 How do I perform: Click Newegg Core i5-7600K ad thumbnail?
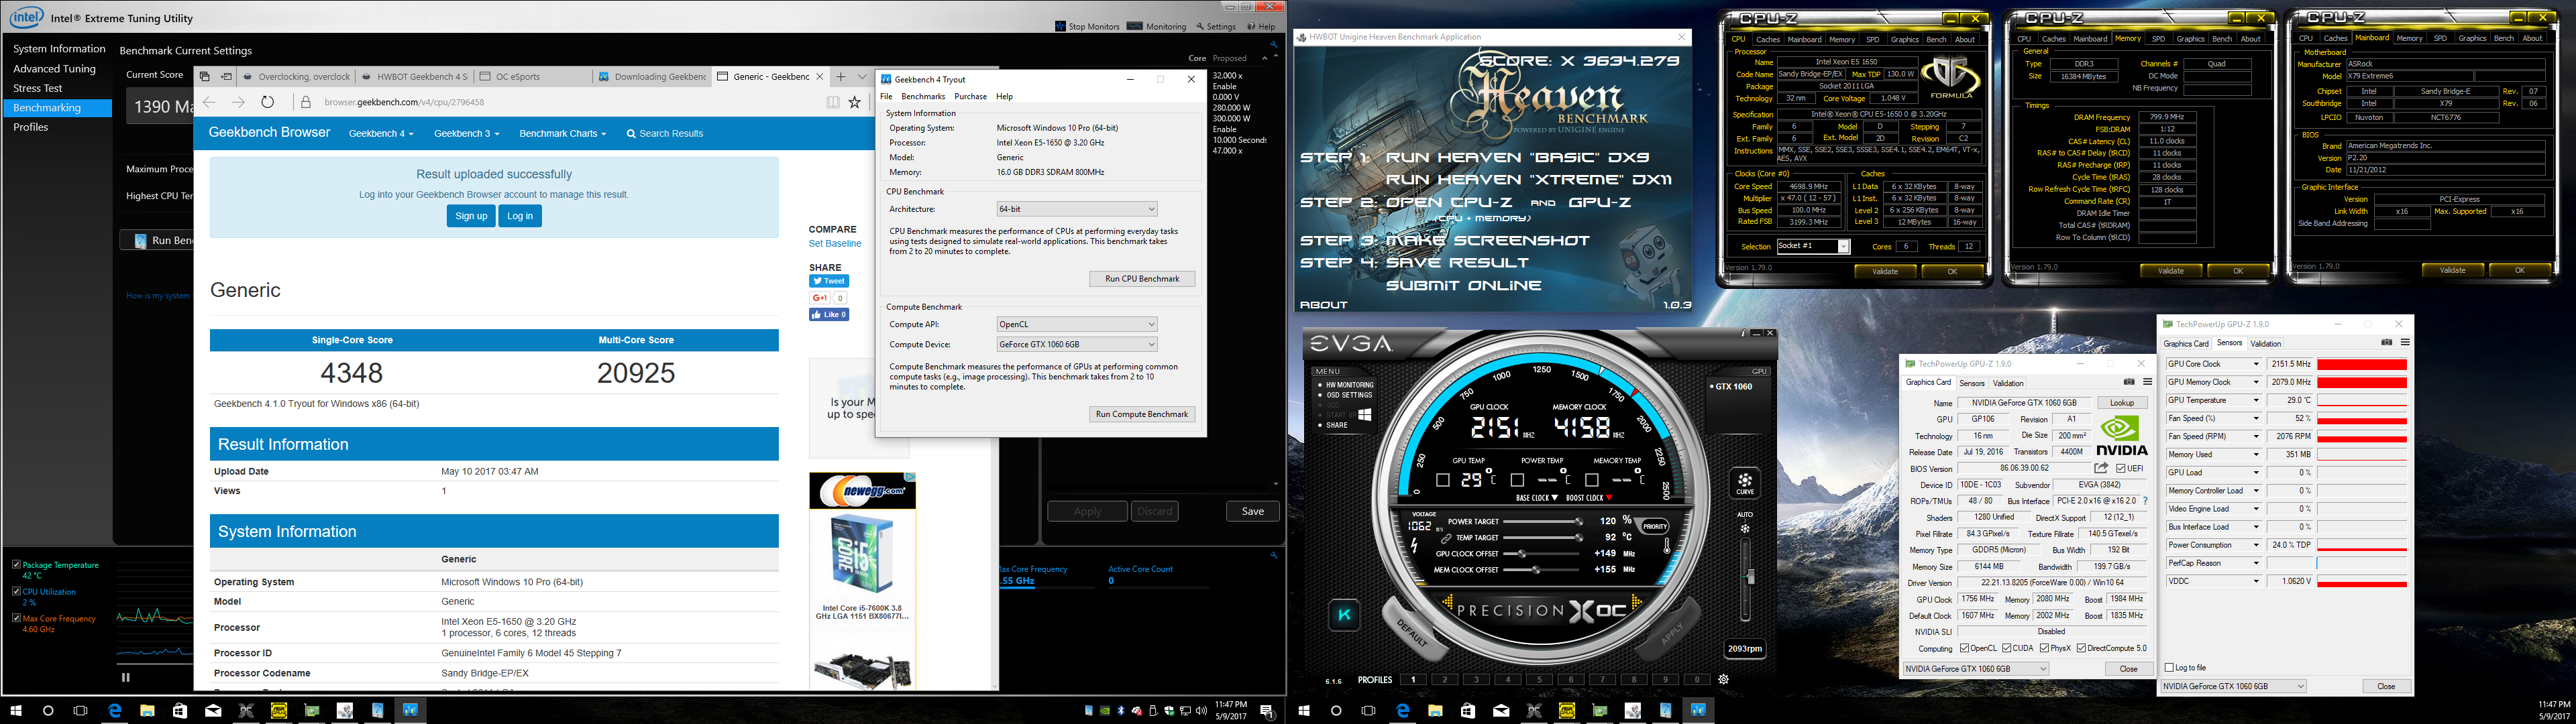pyautogui.click(x=862, y=556)
